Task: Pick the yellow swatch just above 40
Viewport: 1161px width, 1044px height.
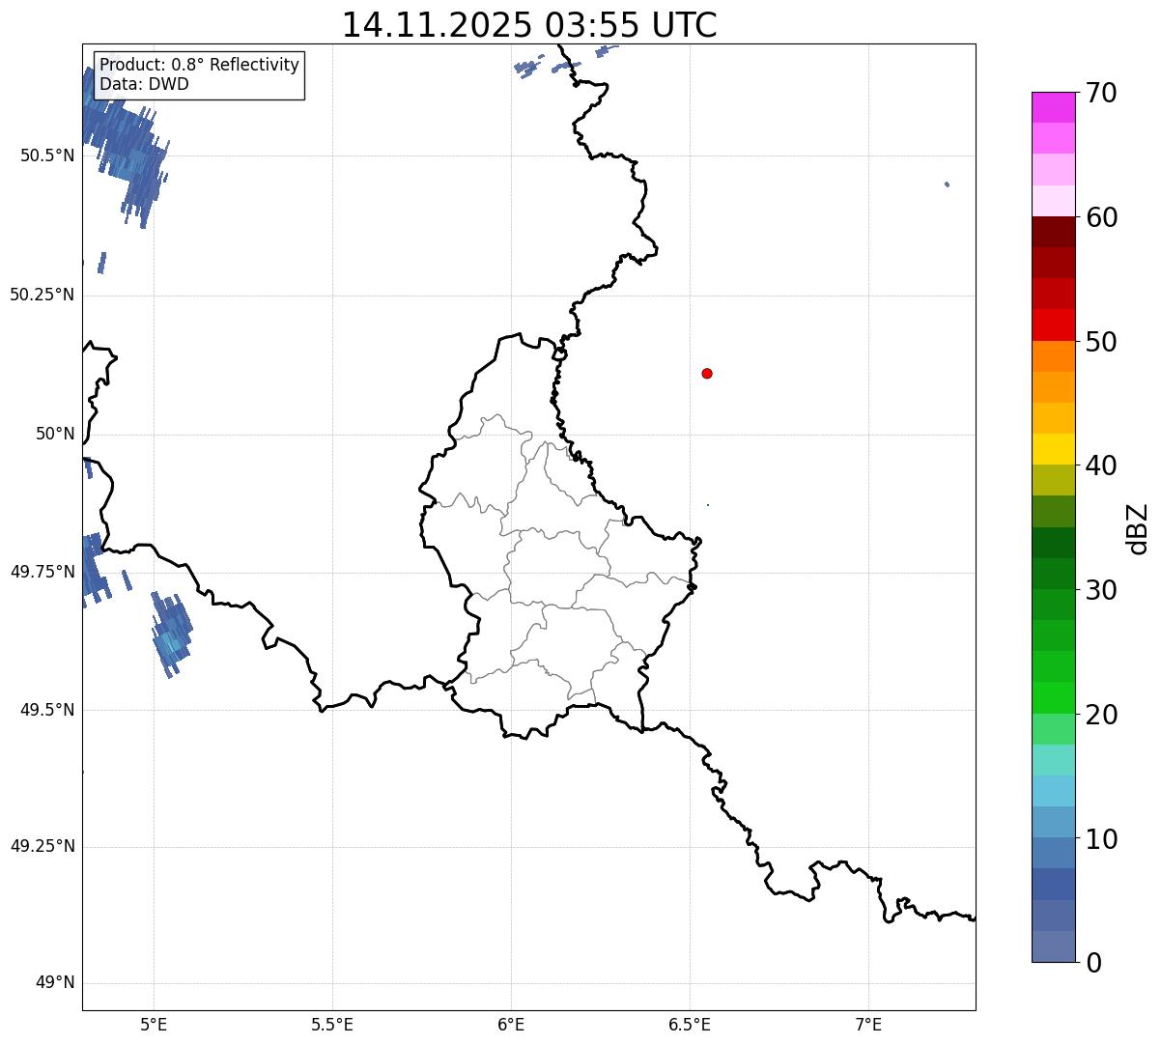Action: point(1053,450)
